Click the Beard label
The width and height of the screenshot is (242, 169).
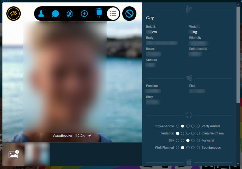coord(150,49)
